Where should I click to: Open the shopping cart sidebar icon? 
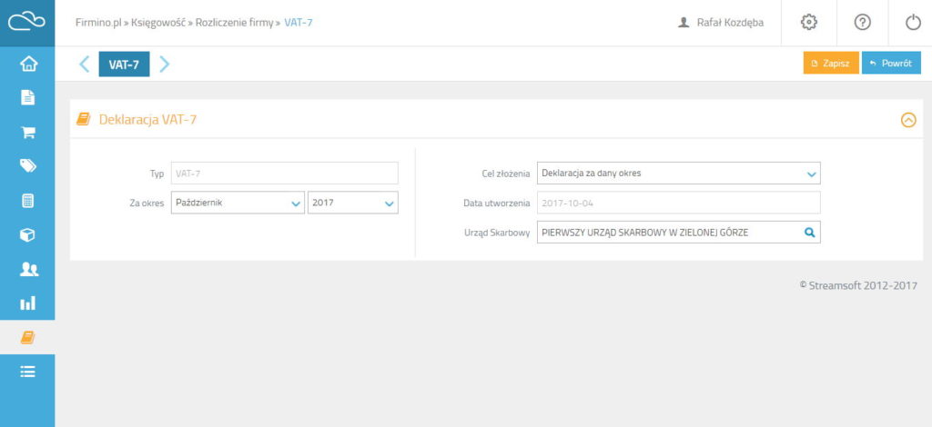tap(28, 133)
